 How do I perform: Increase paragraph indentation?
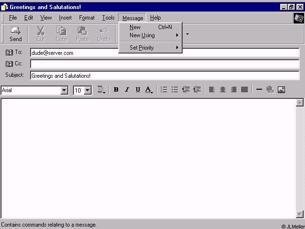[197, 90]
